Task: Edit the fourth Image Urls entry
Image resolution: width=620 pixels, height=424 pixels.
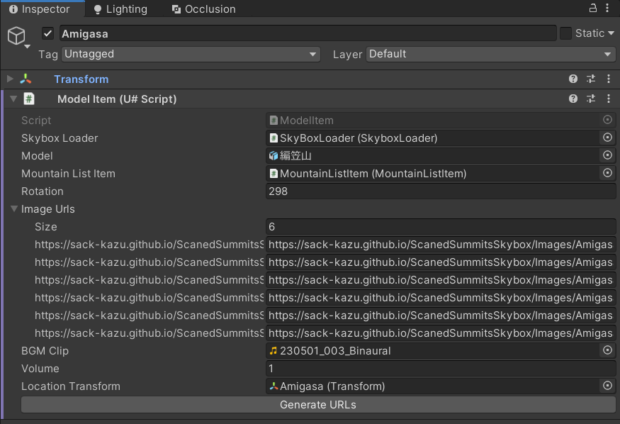Action: click(x=441, y=298)
